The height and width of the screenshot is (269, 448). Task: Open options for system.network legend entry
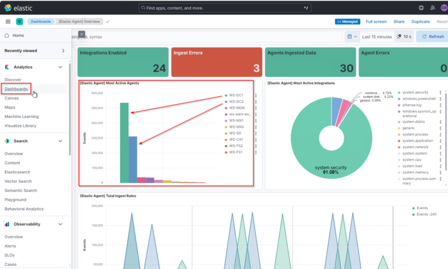440,147
